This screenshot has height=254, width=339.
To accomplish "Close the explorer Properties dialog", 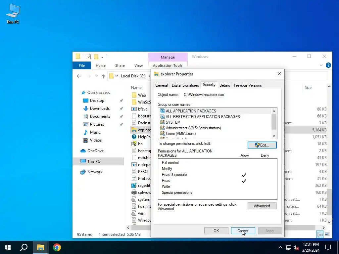I will [279, 74].
